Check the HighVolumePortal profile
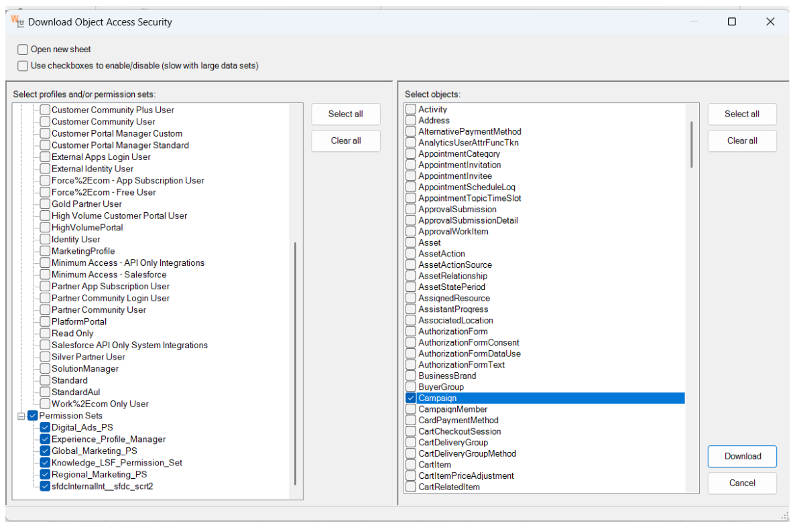This screenshot has width=795, height=529. tap(45, 228)
